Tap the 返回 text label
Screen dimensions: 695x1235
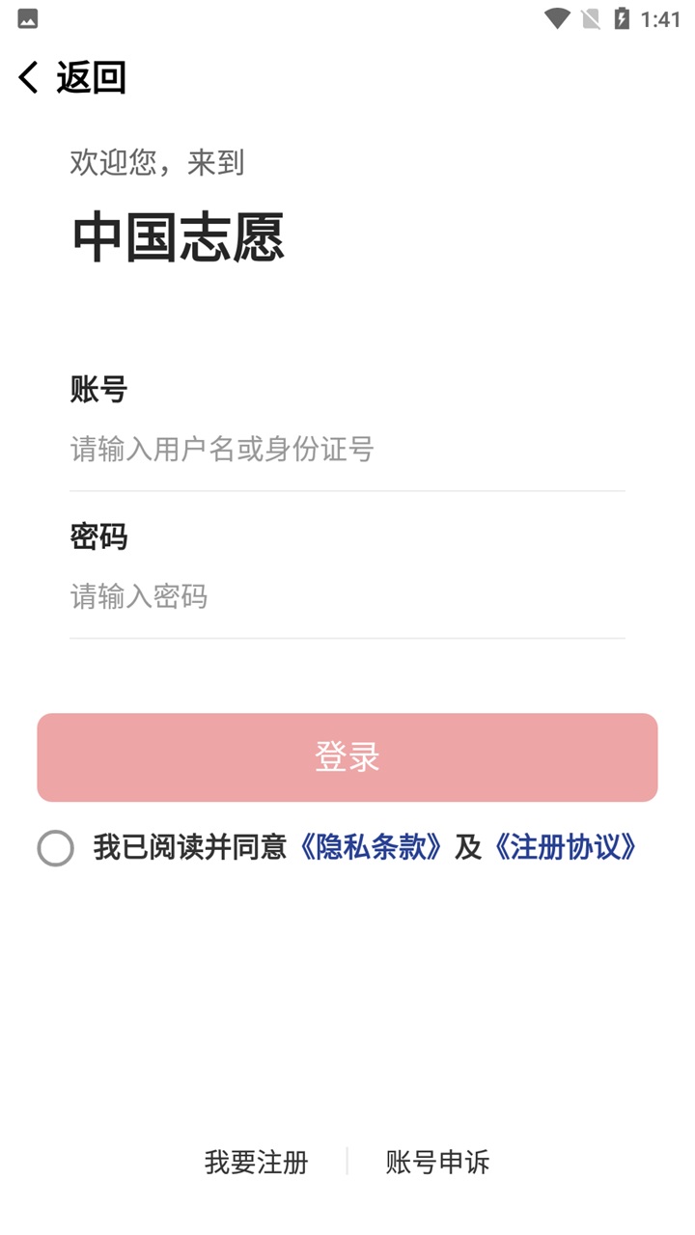pos(91,77)
